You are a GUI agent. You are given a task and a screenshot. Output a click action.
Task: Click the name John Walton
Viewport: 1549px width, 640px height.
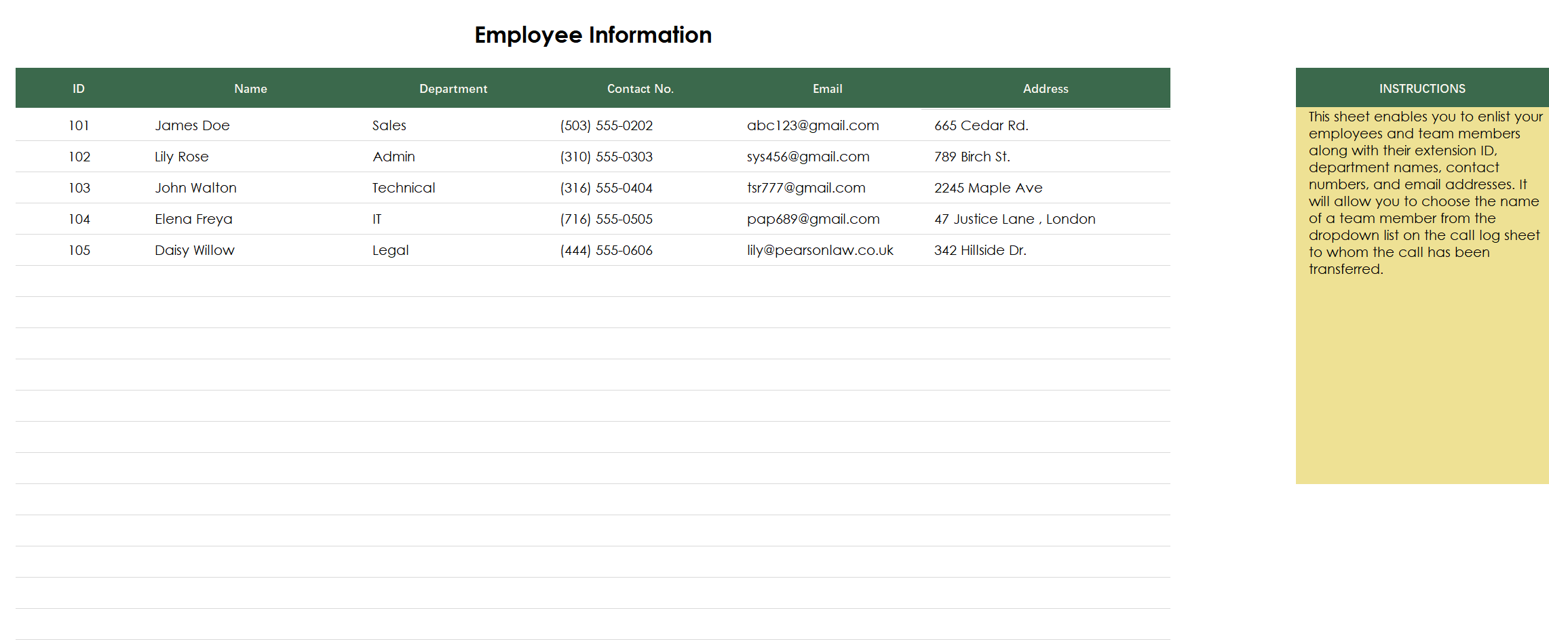pyautogui.click(x=195, y=188)
